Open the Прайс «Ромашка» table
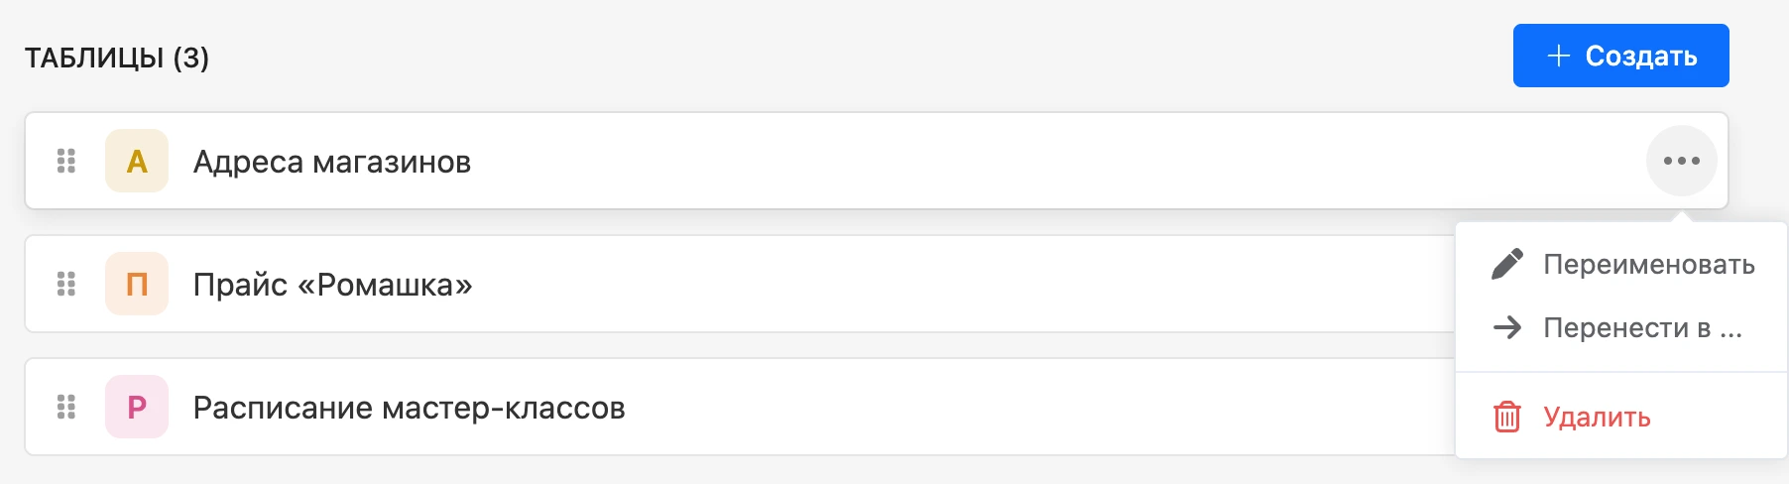 tap(332, 285)
